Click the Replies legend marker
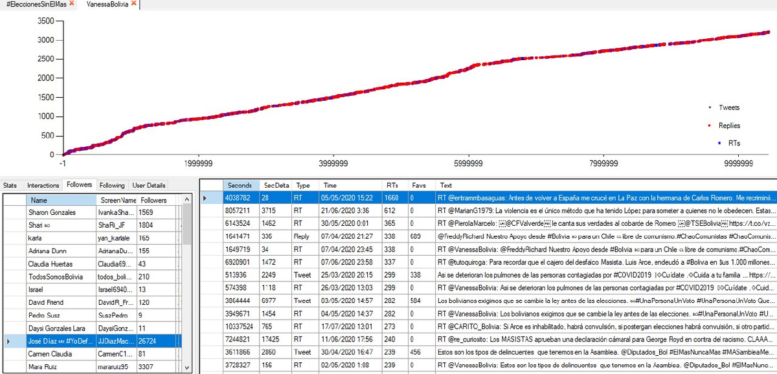The width and height of the screenshot is (777, 374). (710, 126)
